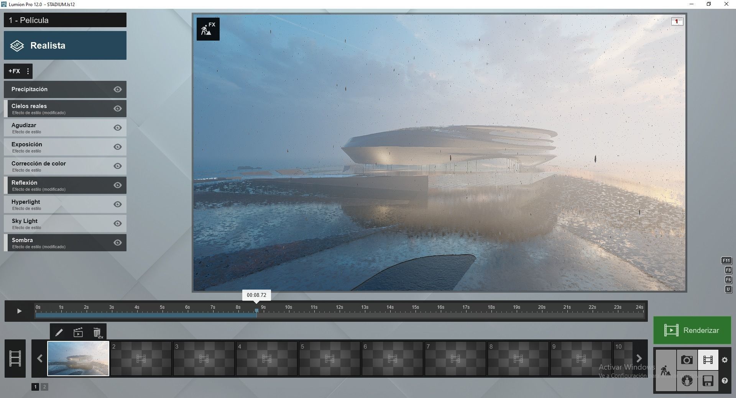The image size is (736, 398).
Task: Open next clips page with right chevron
Action: (x=639, y=358)
